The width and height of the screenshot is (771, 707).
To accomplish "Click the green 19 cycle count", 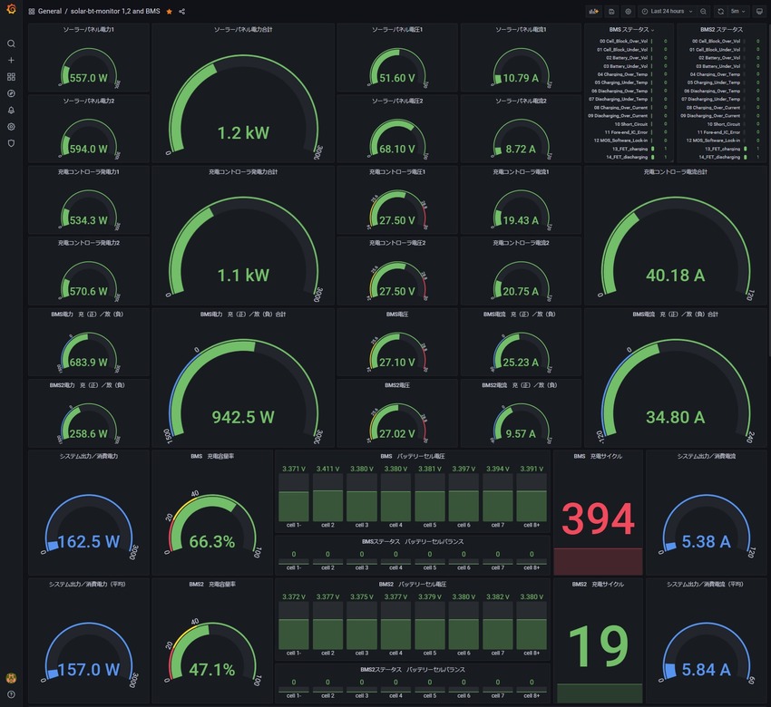I will [x=598, y=646].
